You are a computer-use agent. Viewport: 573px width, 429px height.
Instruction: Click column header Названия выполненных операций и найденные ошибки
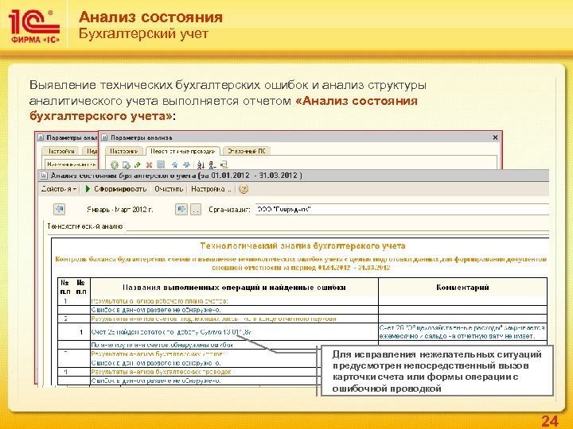(234, 288)
